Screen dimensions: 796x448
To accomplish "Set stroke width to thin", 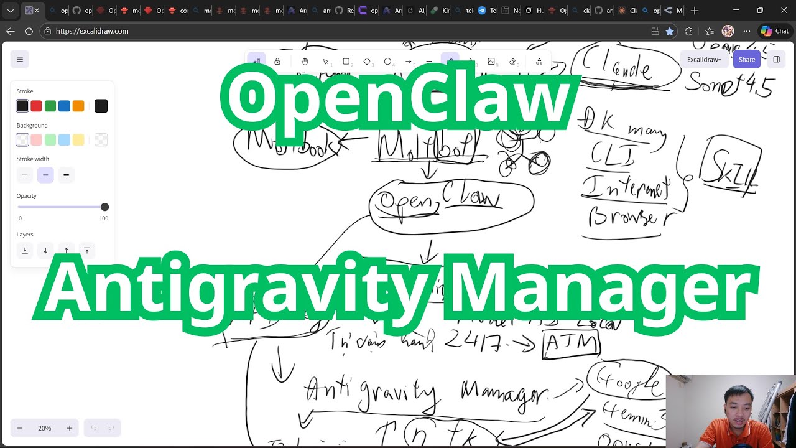I will tap(25, 175).
